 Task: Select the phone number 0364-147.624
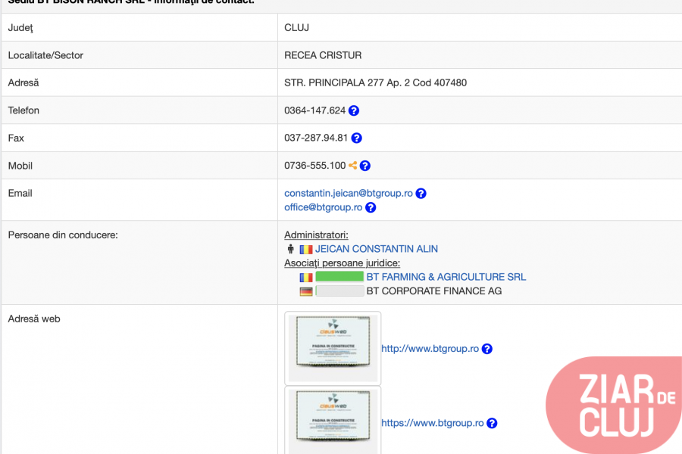point(315,110)
